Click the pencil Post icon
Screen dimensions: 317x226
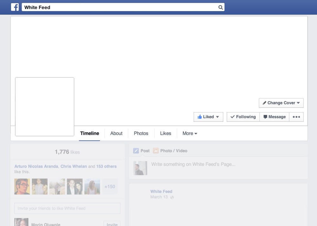pos(136,151)
